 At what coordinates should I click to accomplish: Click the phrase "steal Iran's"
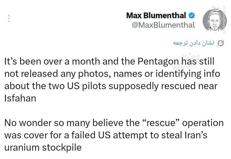[184, 135]
